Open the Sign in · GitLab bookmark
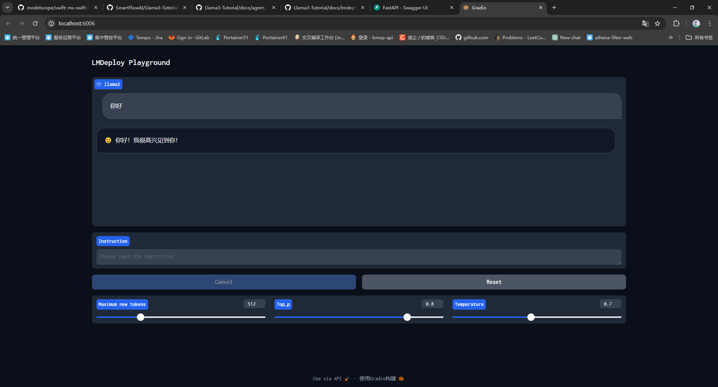Image resolution: width=718 pixels, height=387 pixels. pyautogui.click(x=189, y=37)
